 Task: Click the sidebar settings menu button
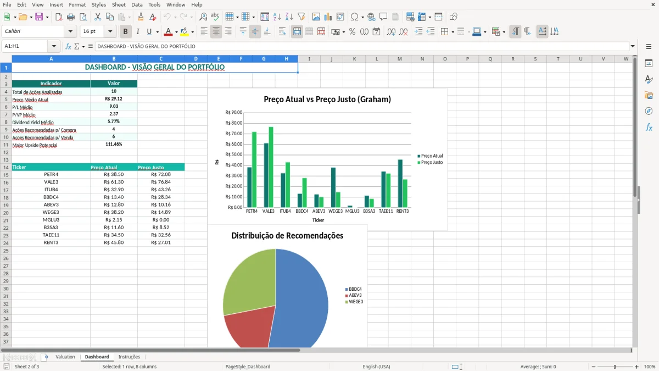click(x=649, y=47)
